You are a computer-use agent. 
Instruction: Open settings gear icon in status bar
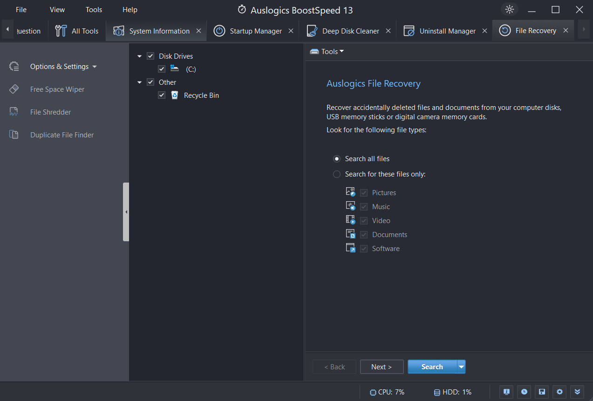click(x=560, y=392)
